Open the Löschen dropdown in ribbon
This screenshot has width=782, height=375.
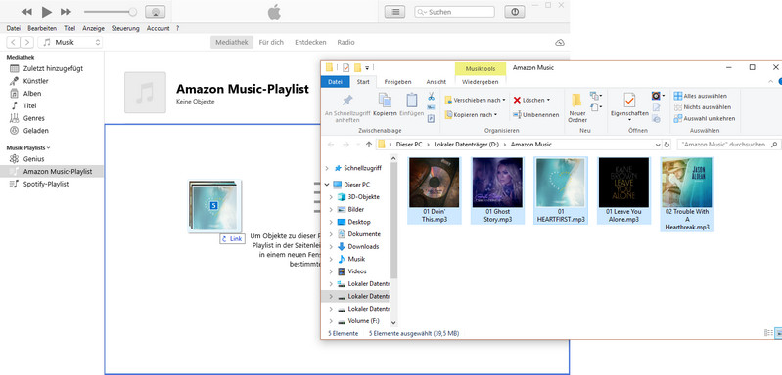click(531, 100)
